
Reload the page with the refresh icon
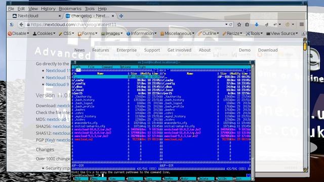[231, 25]
